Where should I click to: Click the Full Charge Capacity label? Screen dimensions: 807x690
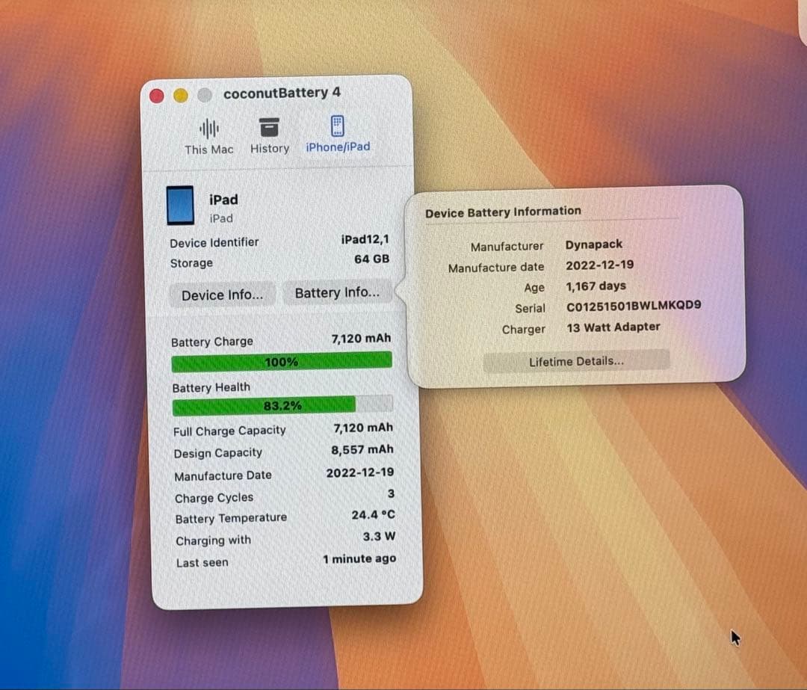click(229, 431)
